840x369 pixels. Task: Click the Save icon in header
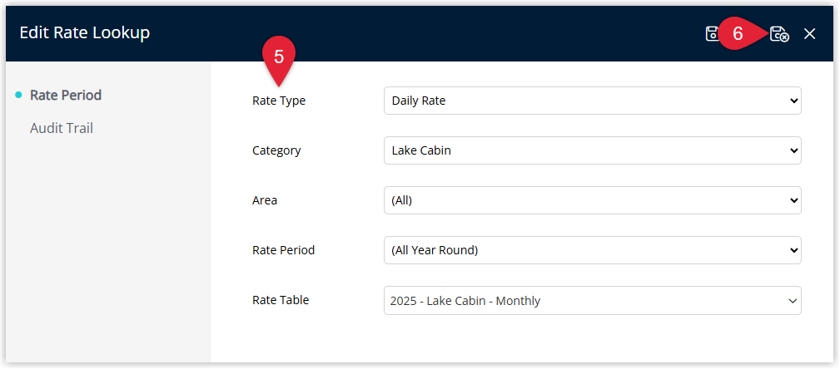click(712, 34)
